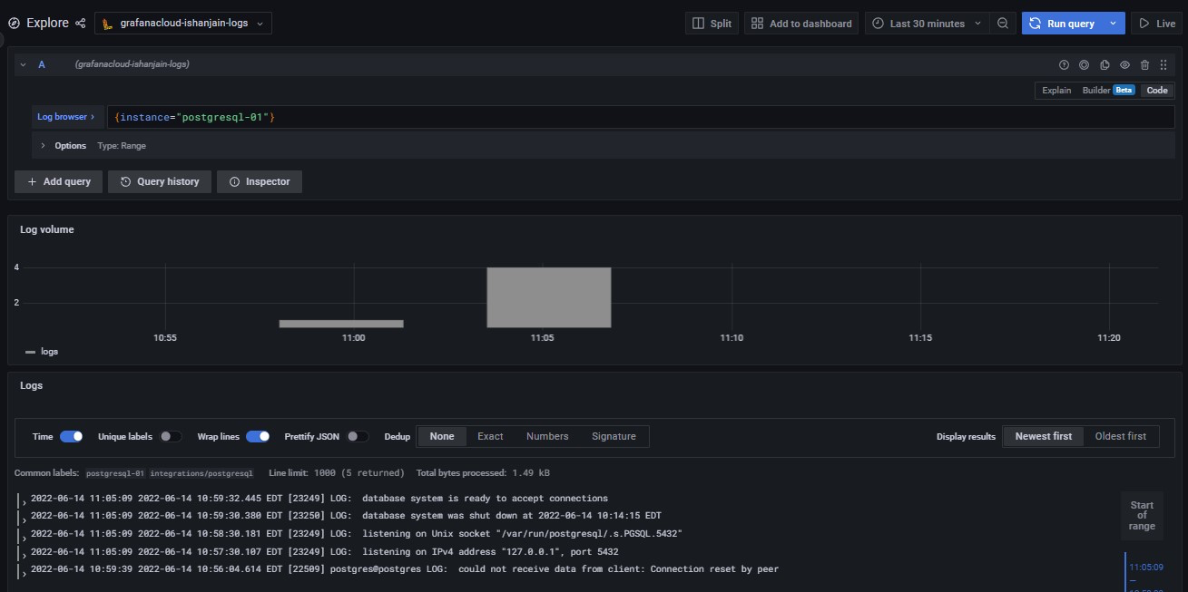The height and width of the screenshot is (592, 1188).
Task: Duplicate query A with the copy icon
Action: pos(1105,65)
